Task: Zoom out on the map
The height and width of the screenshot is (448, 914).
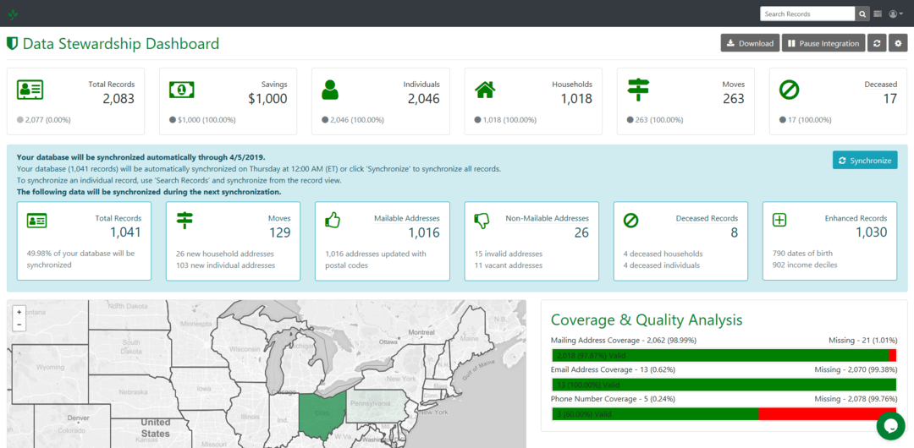Action: click(19, 325)
